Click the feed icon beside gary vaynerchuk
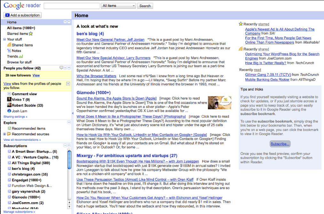Viewport: 324px width, 214px height. coord(9,191)
